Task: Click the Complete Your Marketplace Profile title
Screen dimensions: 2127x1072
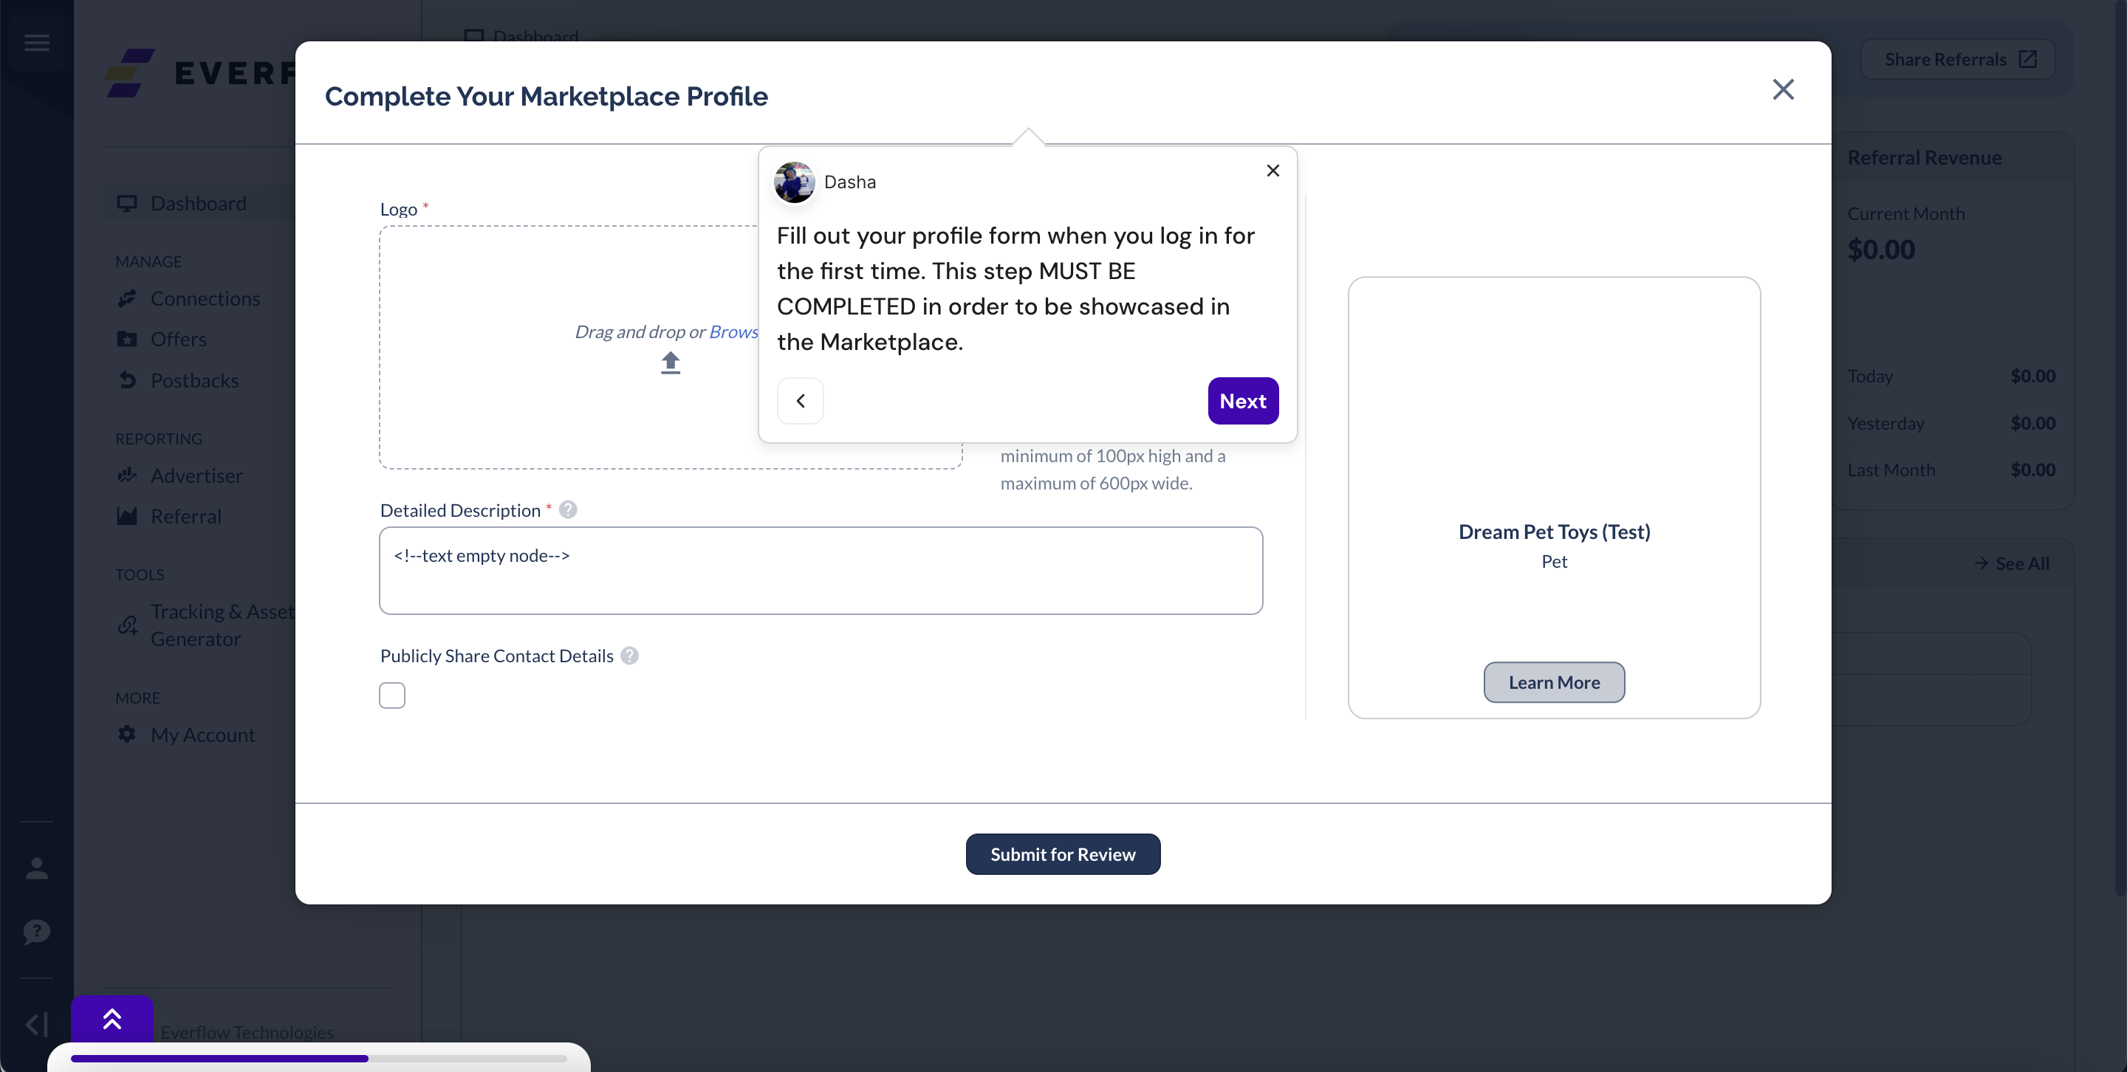Action: point(546,96)
